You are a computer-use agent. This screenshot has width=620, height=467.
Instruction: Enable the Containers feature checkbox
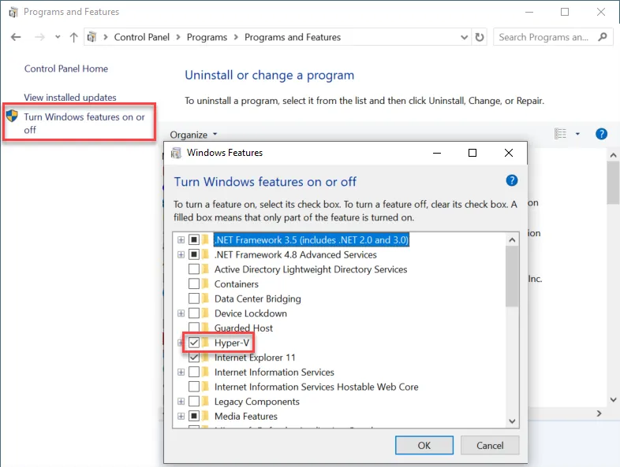[x=194, y=284]
